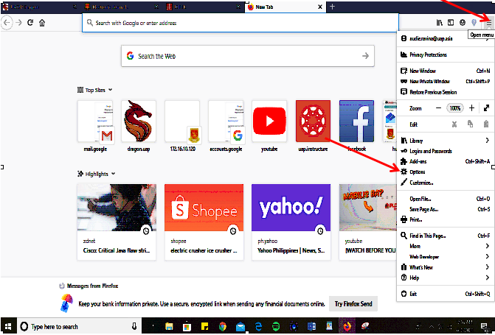Viewport: 495px width, 335px height.
Task: Expand the More submenu
Action: tap(446, 246)
